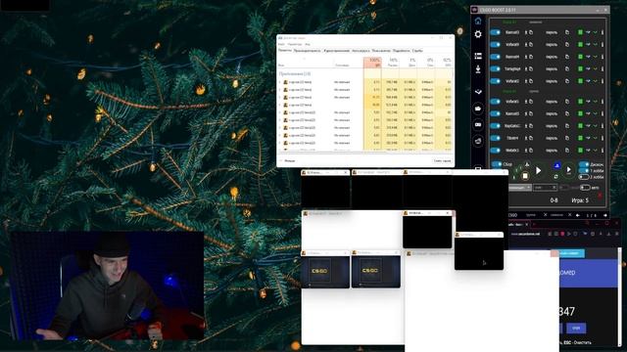Click the handshake icon in CSGO Boost sidebar
This screenshot has width=627, height=352.
point(478,92)
